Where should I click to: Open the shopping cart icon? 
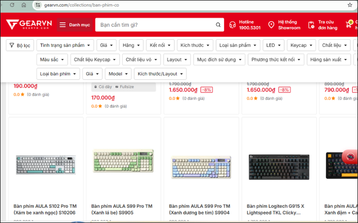[349, 24]
